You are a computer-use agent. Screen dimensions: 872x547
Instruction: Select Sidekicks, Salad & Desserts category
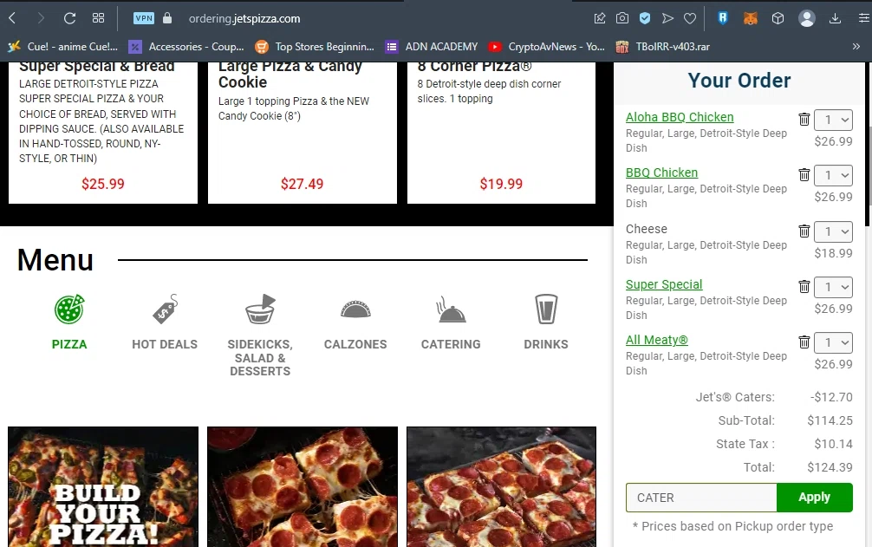(x=260, y=357)
